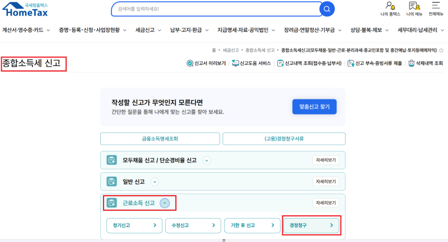Screen dimensions: 448x242
Task: Click 맞춤신고 찾기 button
Action: (x=314, y=107)
